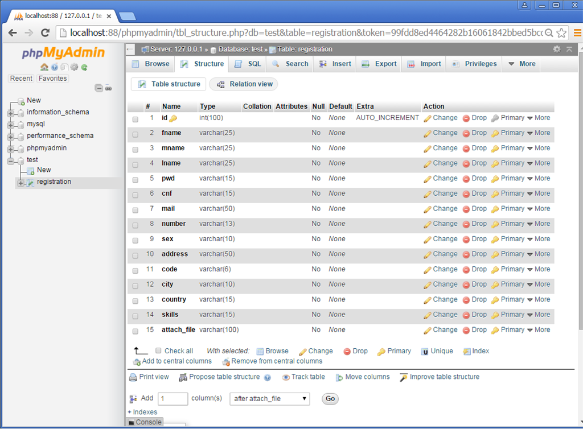Screen dimensions: 583x429
Task: Click the Go button to add columns
Action: 330,399
